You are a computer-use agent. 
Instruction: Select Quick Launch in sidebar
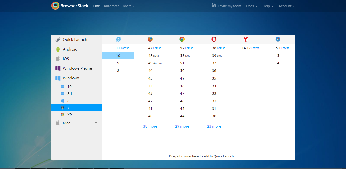(77, 40)
